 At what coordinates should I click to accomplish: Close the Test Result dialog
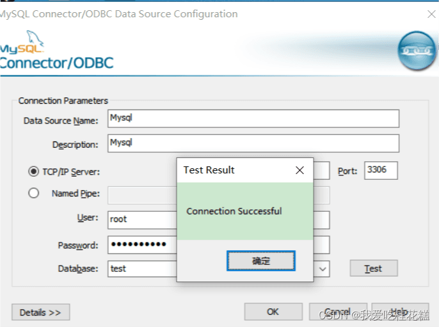299,170
